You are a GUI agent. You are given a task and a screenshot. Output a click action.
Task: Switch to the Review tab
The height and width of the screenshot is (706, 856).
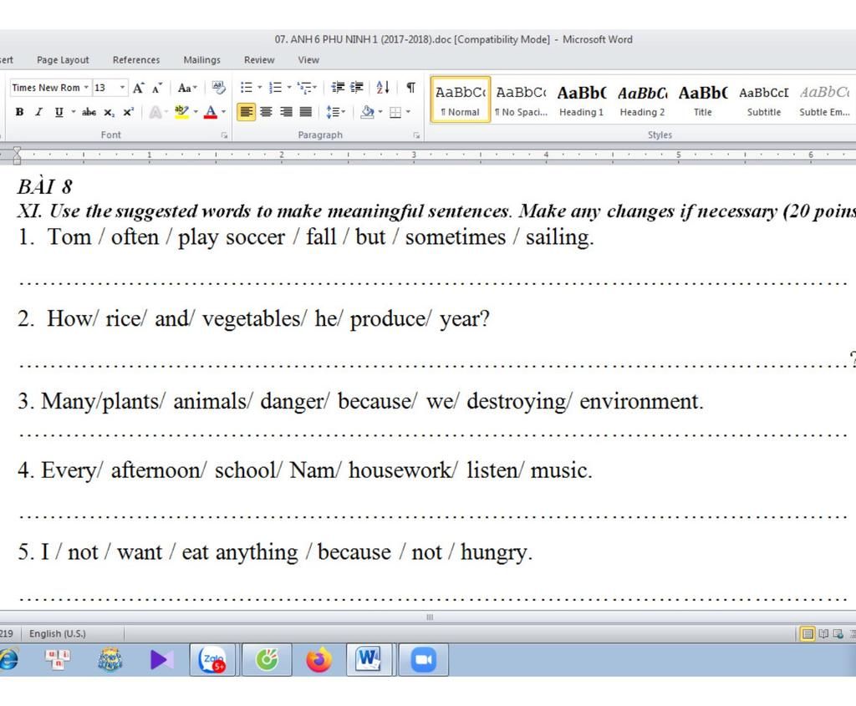[x=259, y=60]
